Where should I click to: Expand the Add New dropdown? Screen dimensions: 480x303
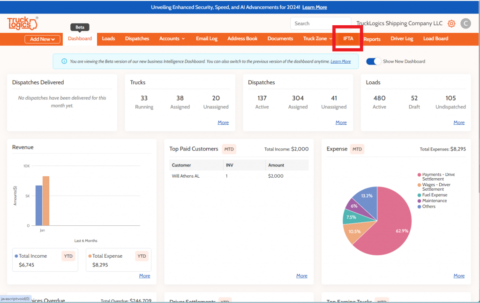point(42,39)
